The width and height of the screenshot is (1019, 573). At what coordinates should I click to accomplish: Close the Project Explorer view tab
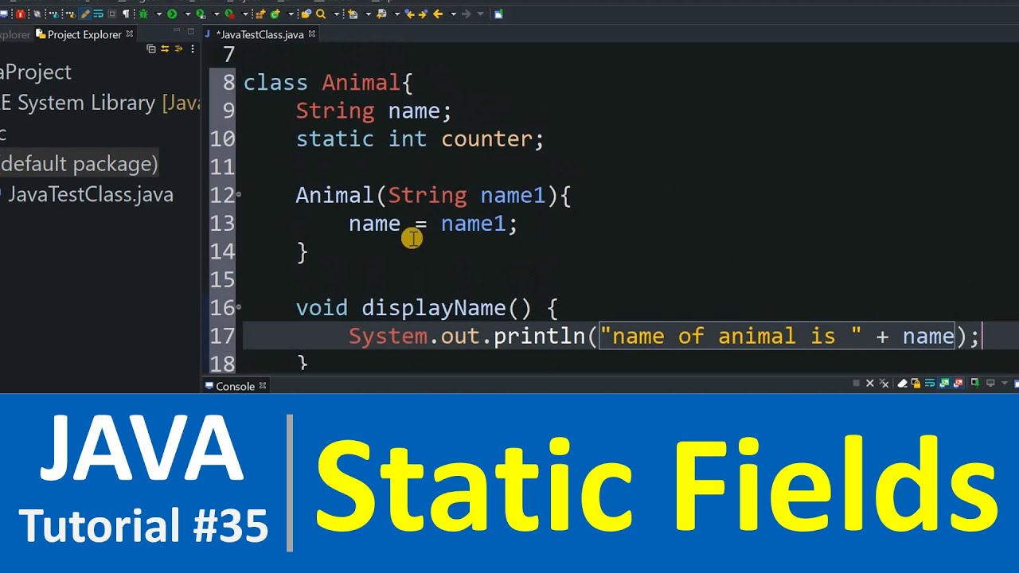[130, 33]
